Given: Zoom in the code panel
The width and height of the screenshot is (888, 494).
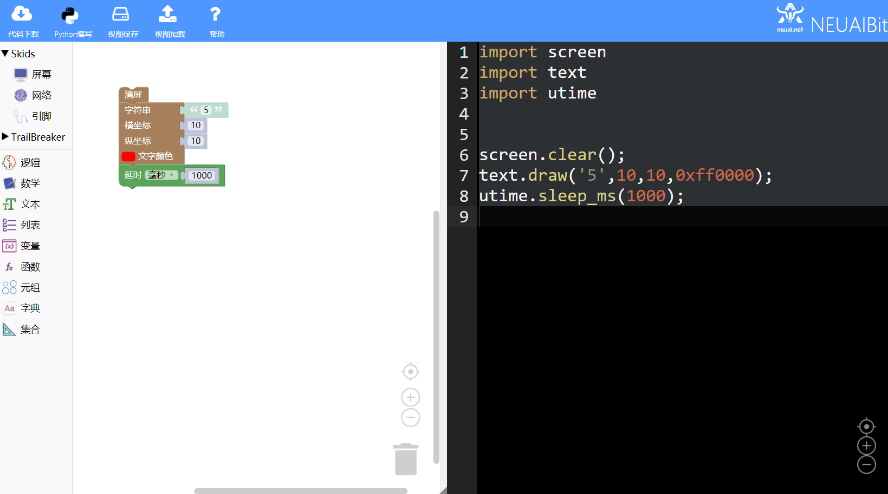Looking at the screenshot, I should [x=866, y=446].
